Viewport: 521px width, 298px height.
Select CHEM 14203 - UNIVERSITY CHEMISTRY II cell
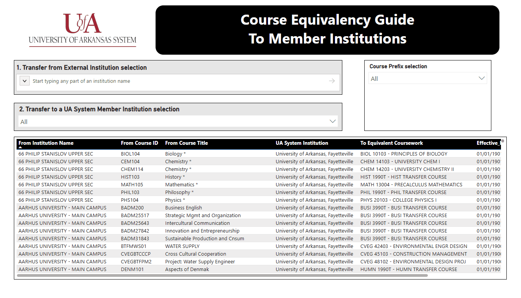407,169
